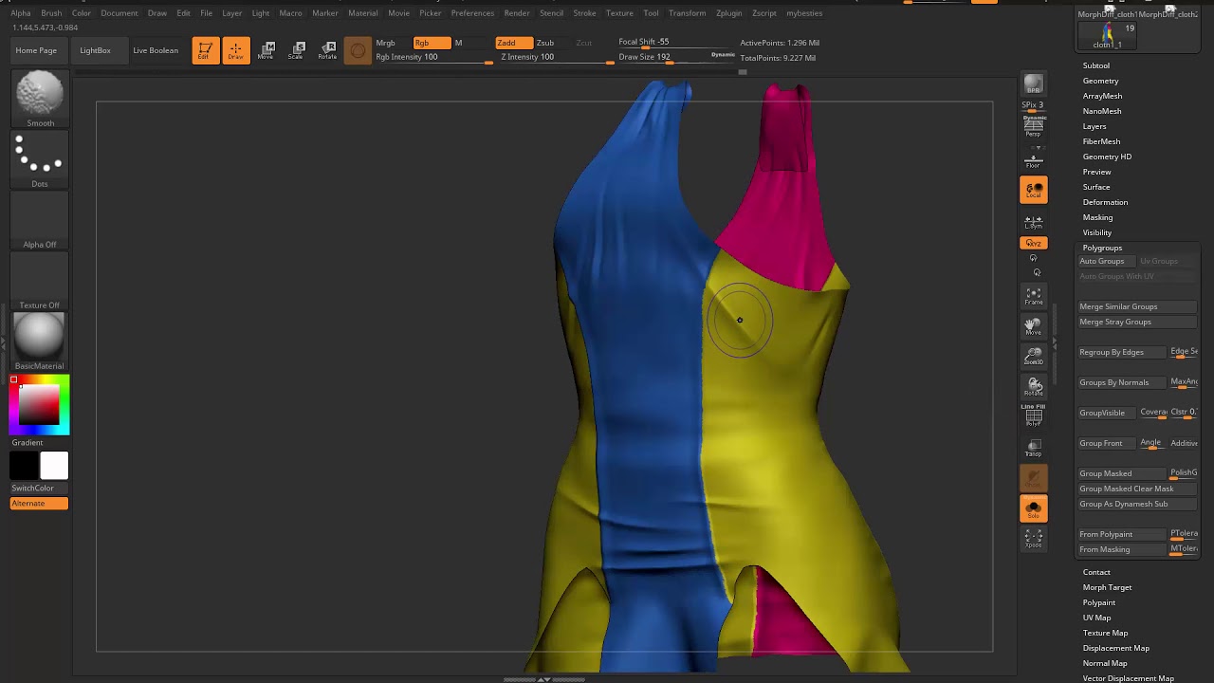
Task: Expand the Geometry subpalette
Action: [1101, 81]
